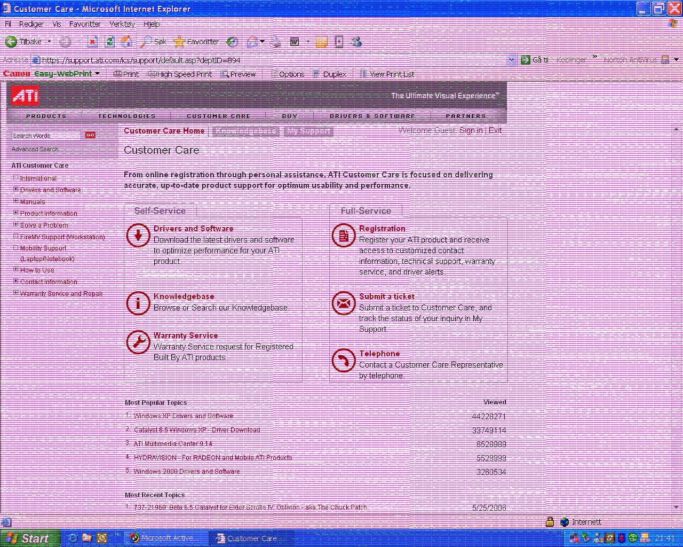
Task: Open the FireMV Support (Workstation) link
Action: coord(62,237)
